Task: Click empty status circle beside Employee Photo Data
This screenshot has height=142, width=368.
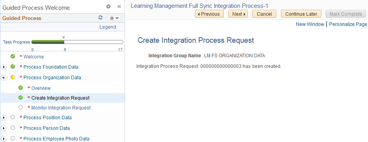Action: pos(13,138)
